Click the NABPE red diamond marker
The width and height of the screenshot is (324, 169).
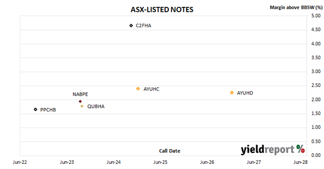pyautogui.click(x=80, y=101)
